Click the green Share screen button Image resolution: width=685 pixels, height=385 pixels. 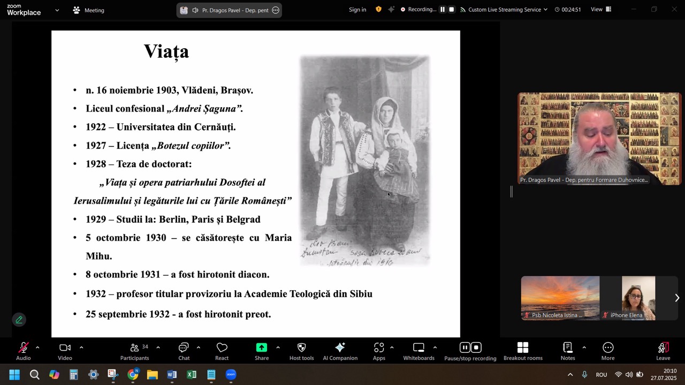[x=262, y=351]
